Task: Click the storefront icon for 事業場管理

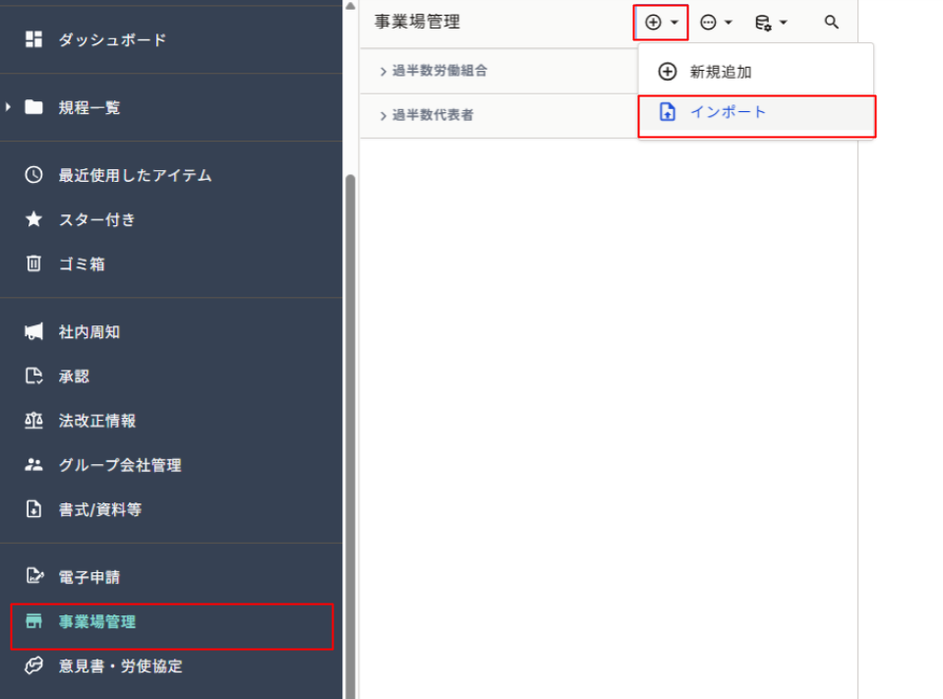Action: [33, 621]
